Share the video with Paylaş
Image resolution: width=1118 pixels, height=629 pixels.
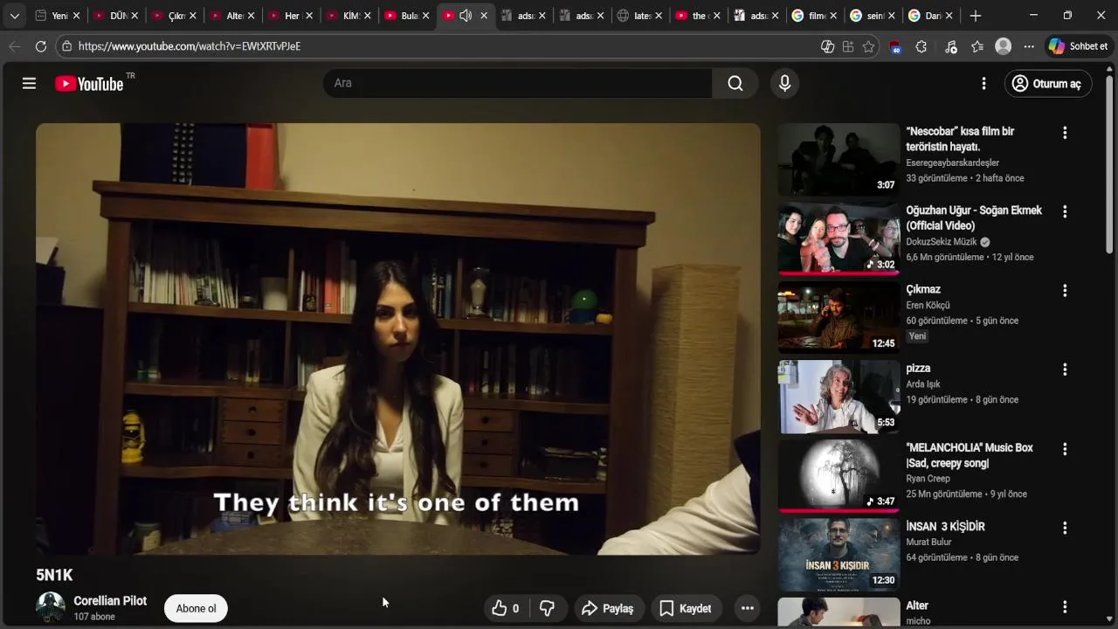tap(608, 608)
